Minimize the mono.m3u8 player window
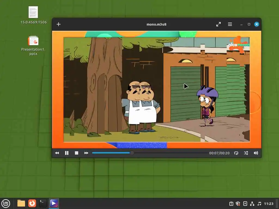The width and height of the screenshot is (279, 209). pyautogui.click(x=241, y=24)
